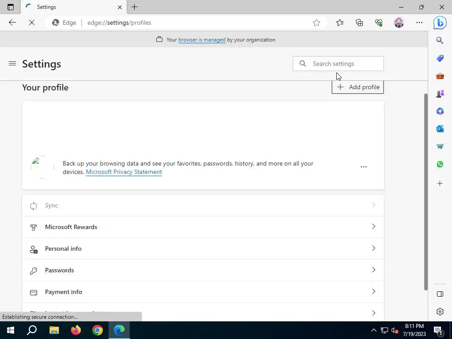Open sidebar Games chess icon
The width and height of the screenshot is (452, 339).
pyautogui.click(x=440, y=94)
